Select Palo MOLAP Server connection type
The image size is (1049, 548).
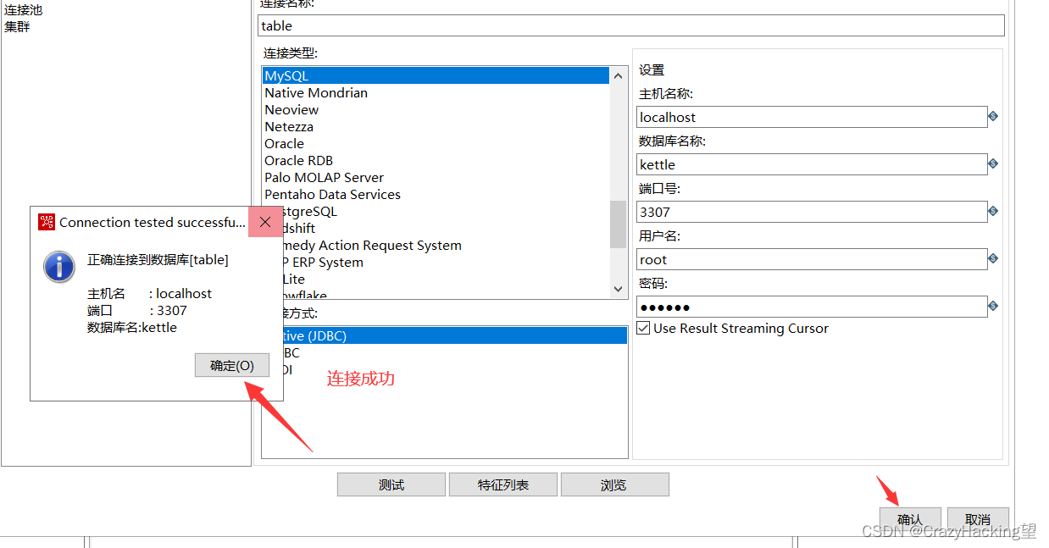click(x=436, y=177)
